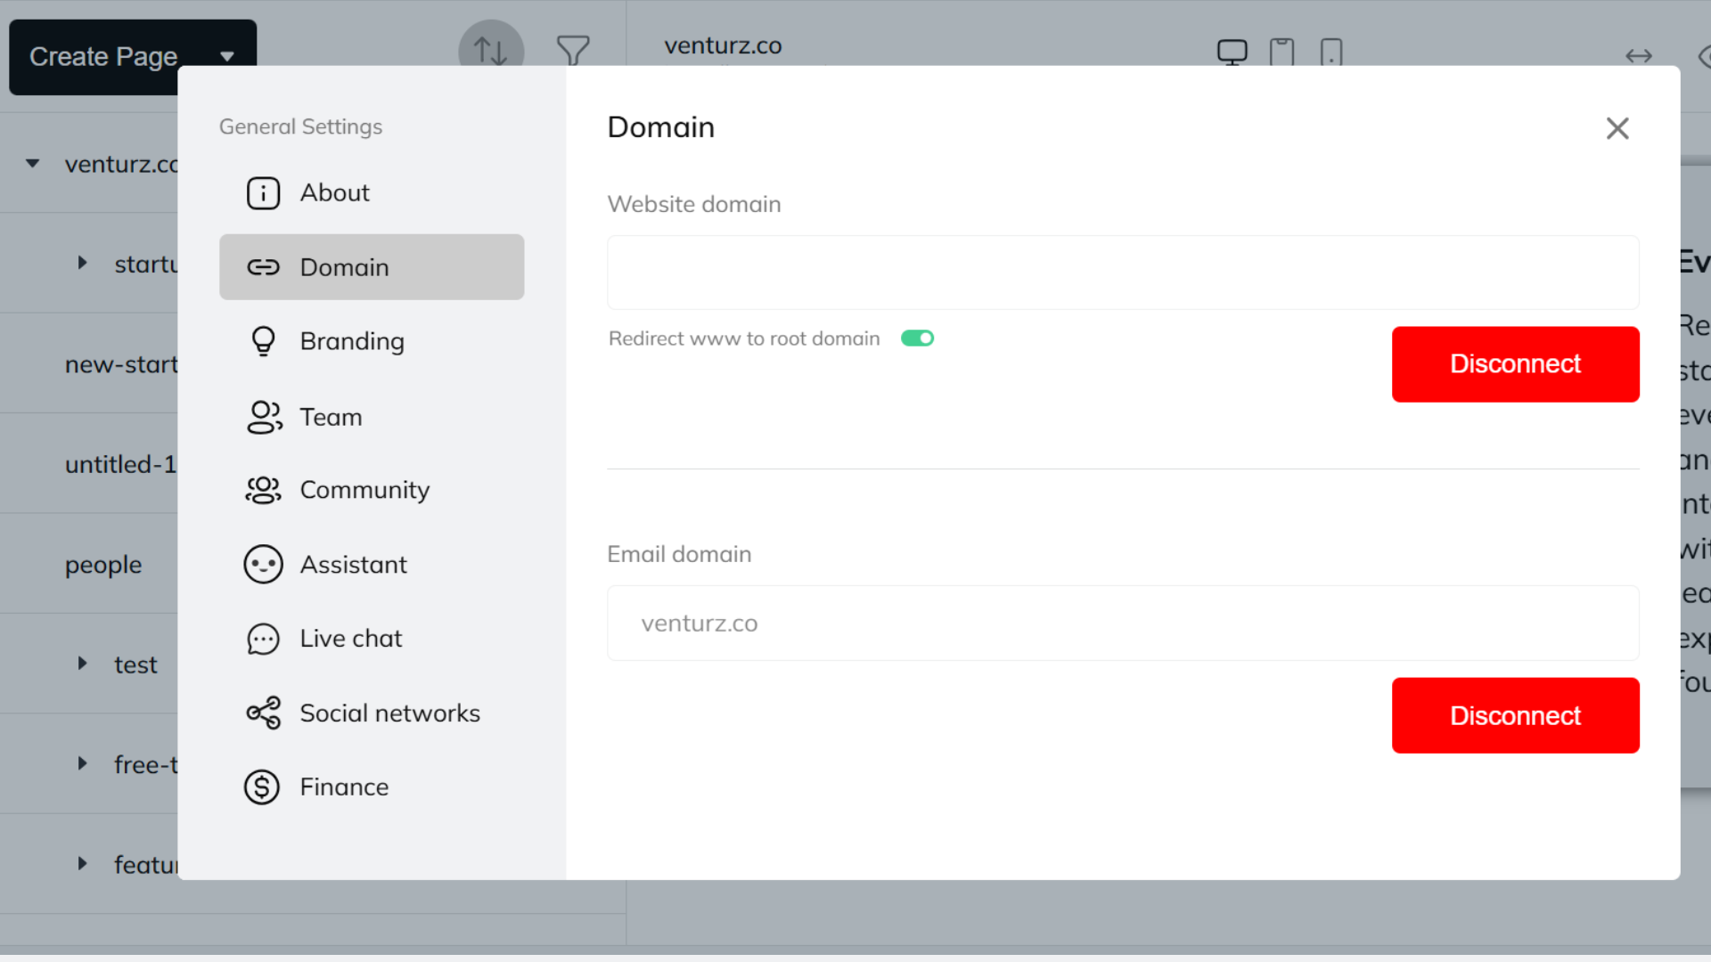This screenshot has width=1711, height=962.
Task: Open Team settings from the sidebar
Action: [x=331, y=417]
